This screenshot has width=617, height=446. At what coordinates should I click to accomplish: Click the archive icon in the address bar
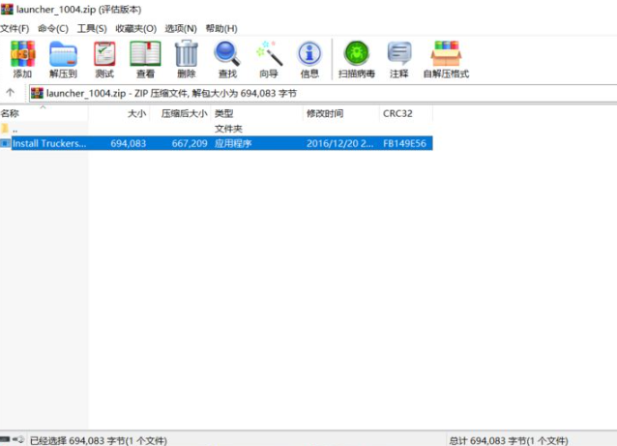[x=37, y=93]
